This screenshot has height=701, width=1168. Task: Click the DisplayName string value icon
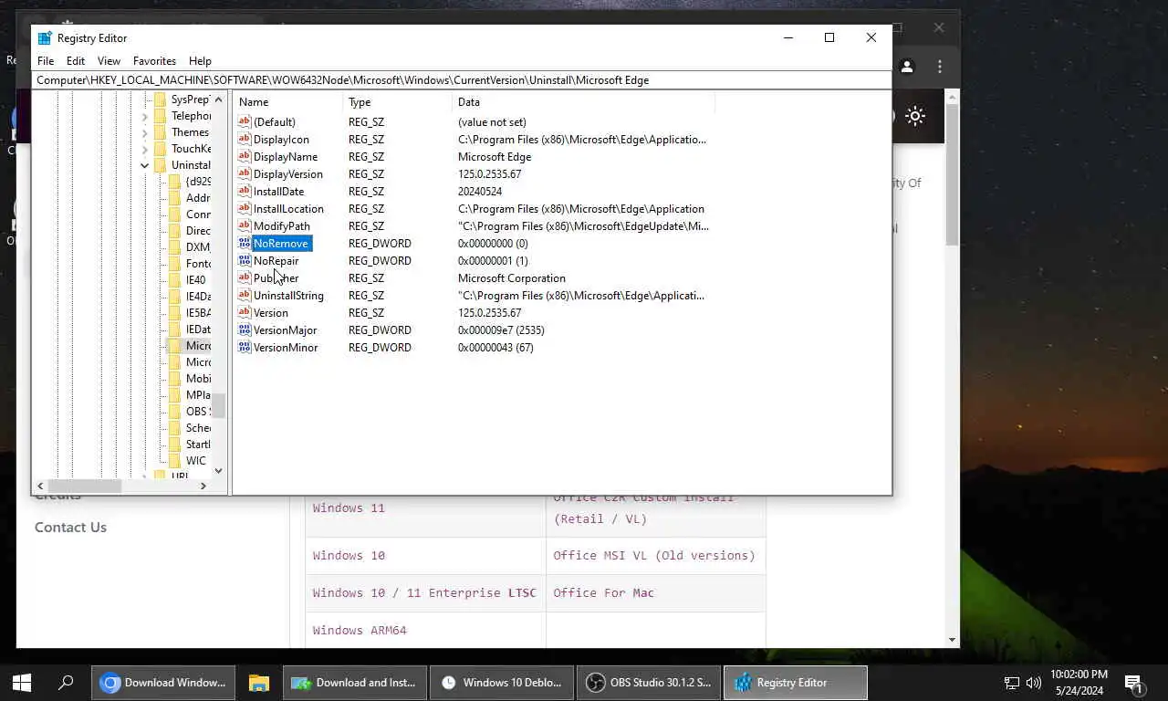point(244,156)
